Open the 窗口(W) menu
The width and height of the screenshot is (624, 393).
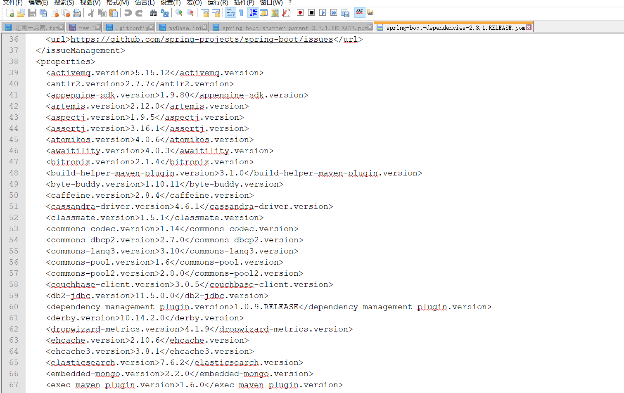tap(271, 3)
